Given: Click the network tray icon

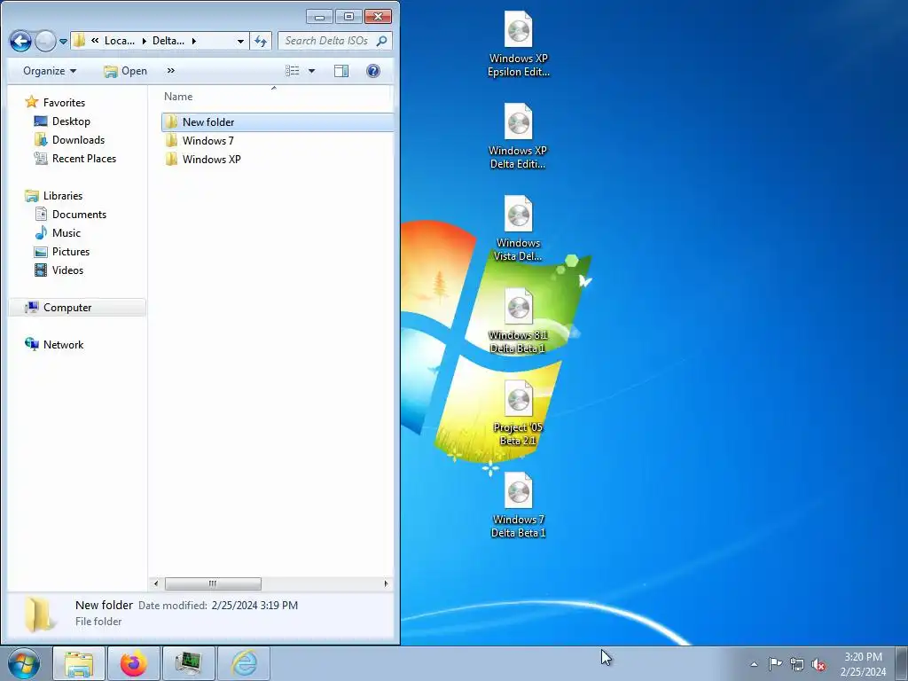Looking at the screenshot, I should pyautogui.click(x=797, y=664).
